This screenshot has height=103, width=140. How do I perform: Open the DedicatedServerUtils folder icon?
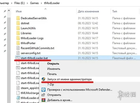point(18,18)
